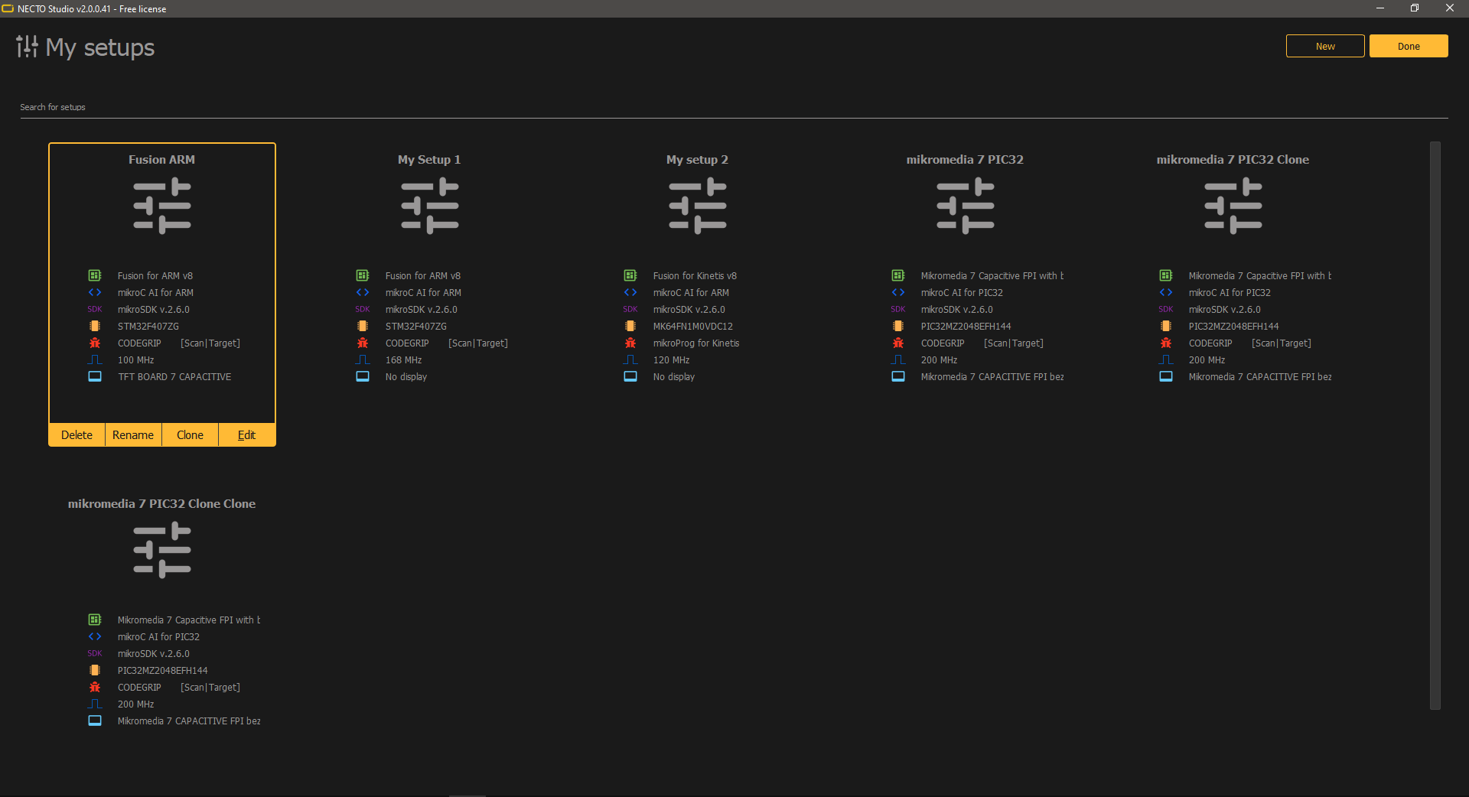Select mikromedia 7 PIC32 Clone Clone sliders icon

tap(162, 550)
